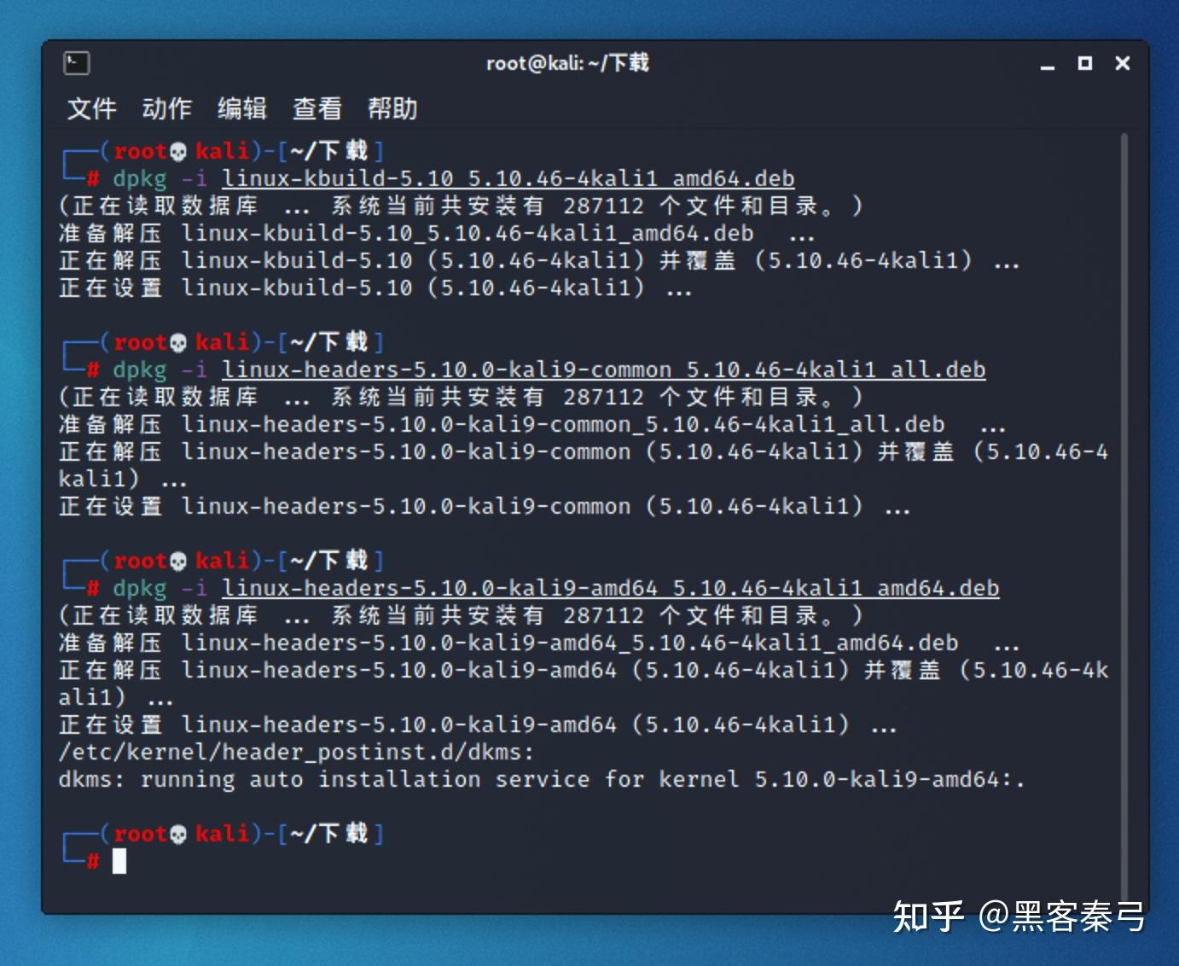Click the red # symbol on the last prompt line

point(92,862)
